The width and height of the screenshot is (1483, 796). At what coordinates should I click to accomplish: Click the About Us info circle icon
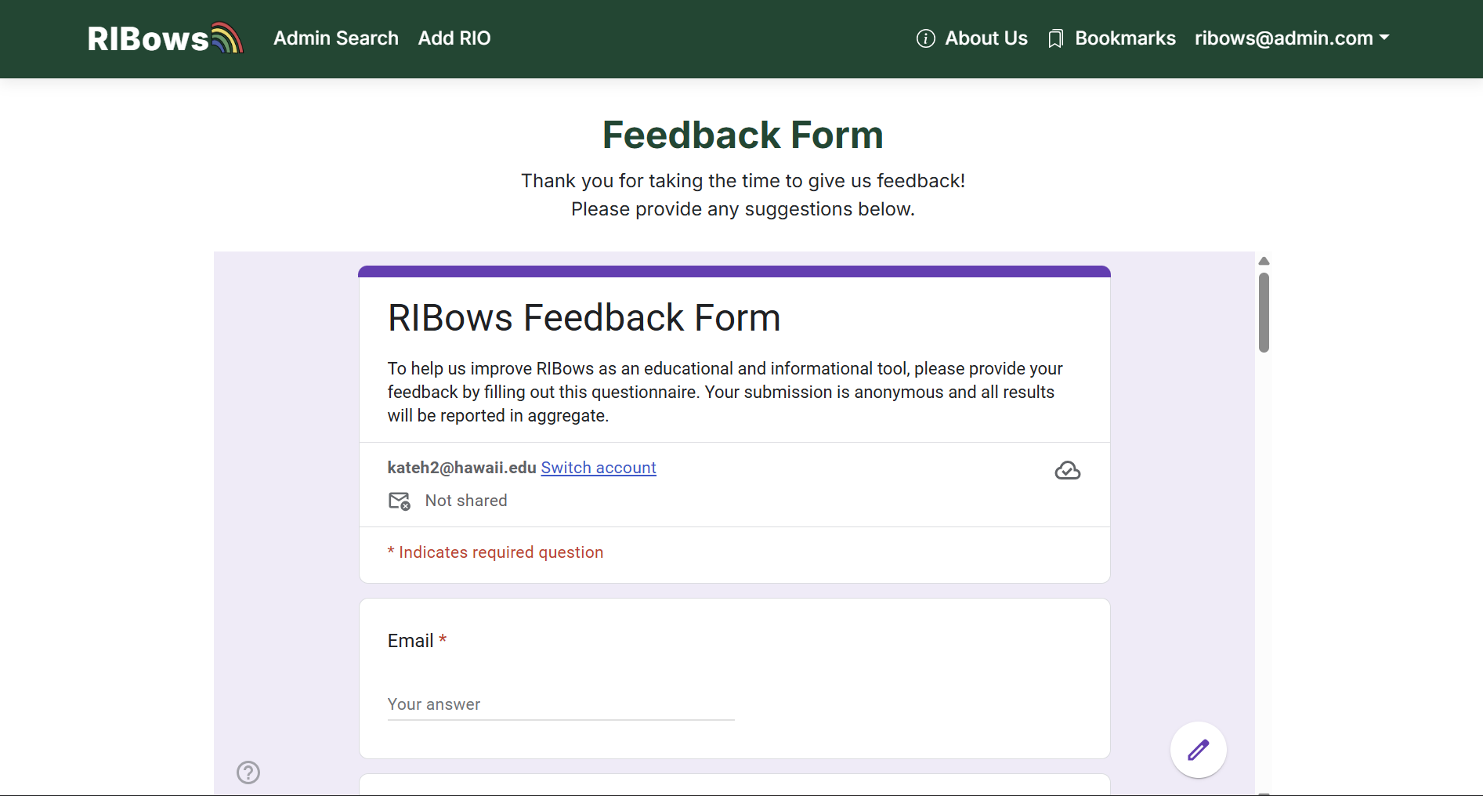(x=925, y=38)
